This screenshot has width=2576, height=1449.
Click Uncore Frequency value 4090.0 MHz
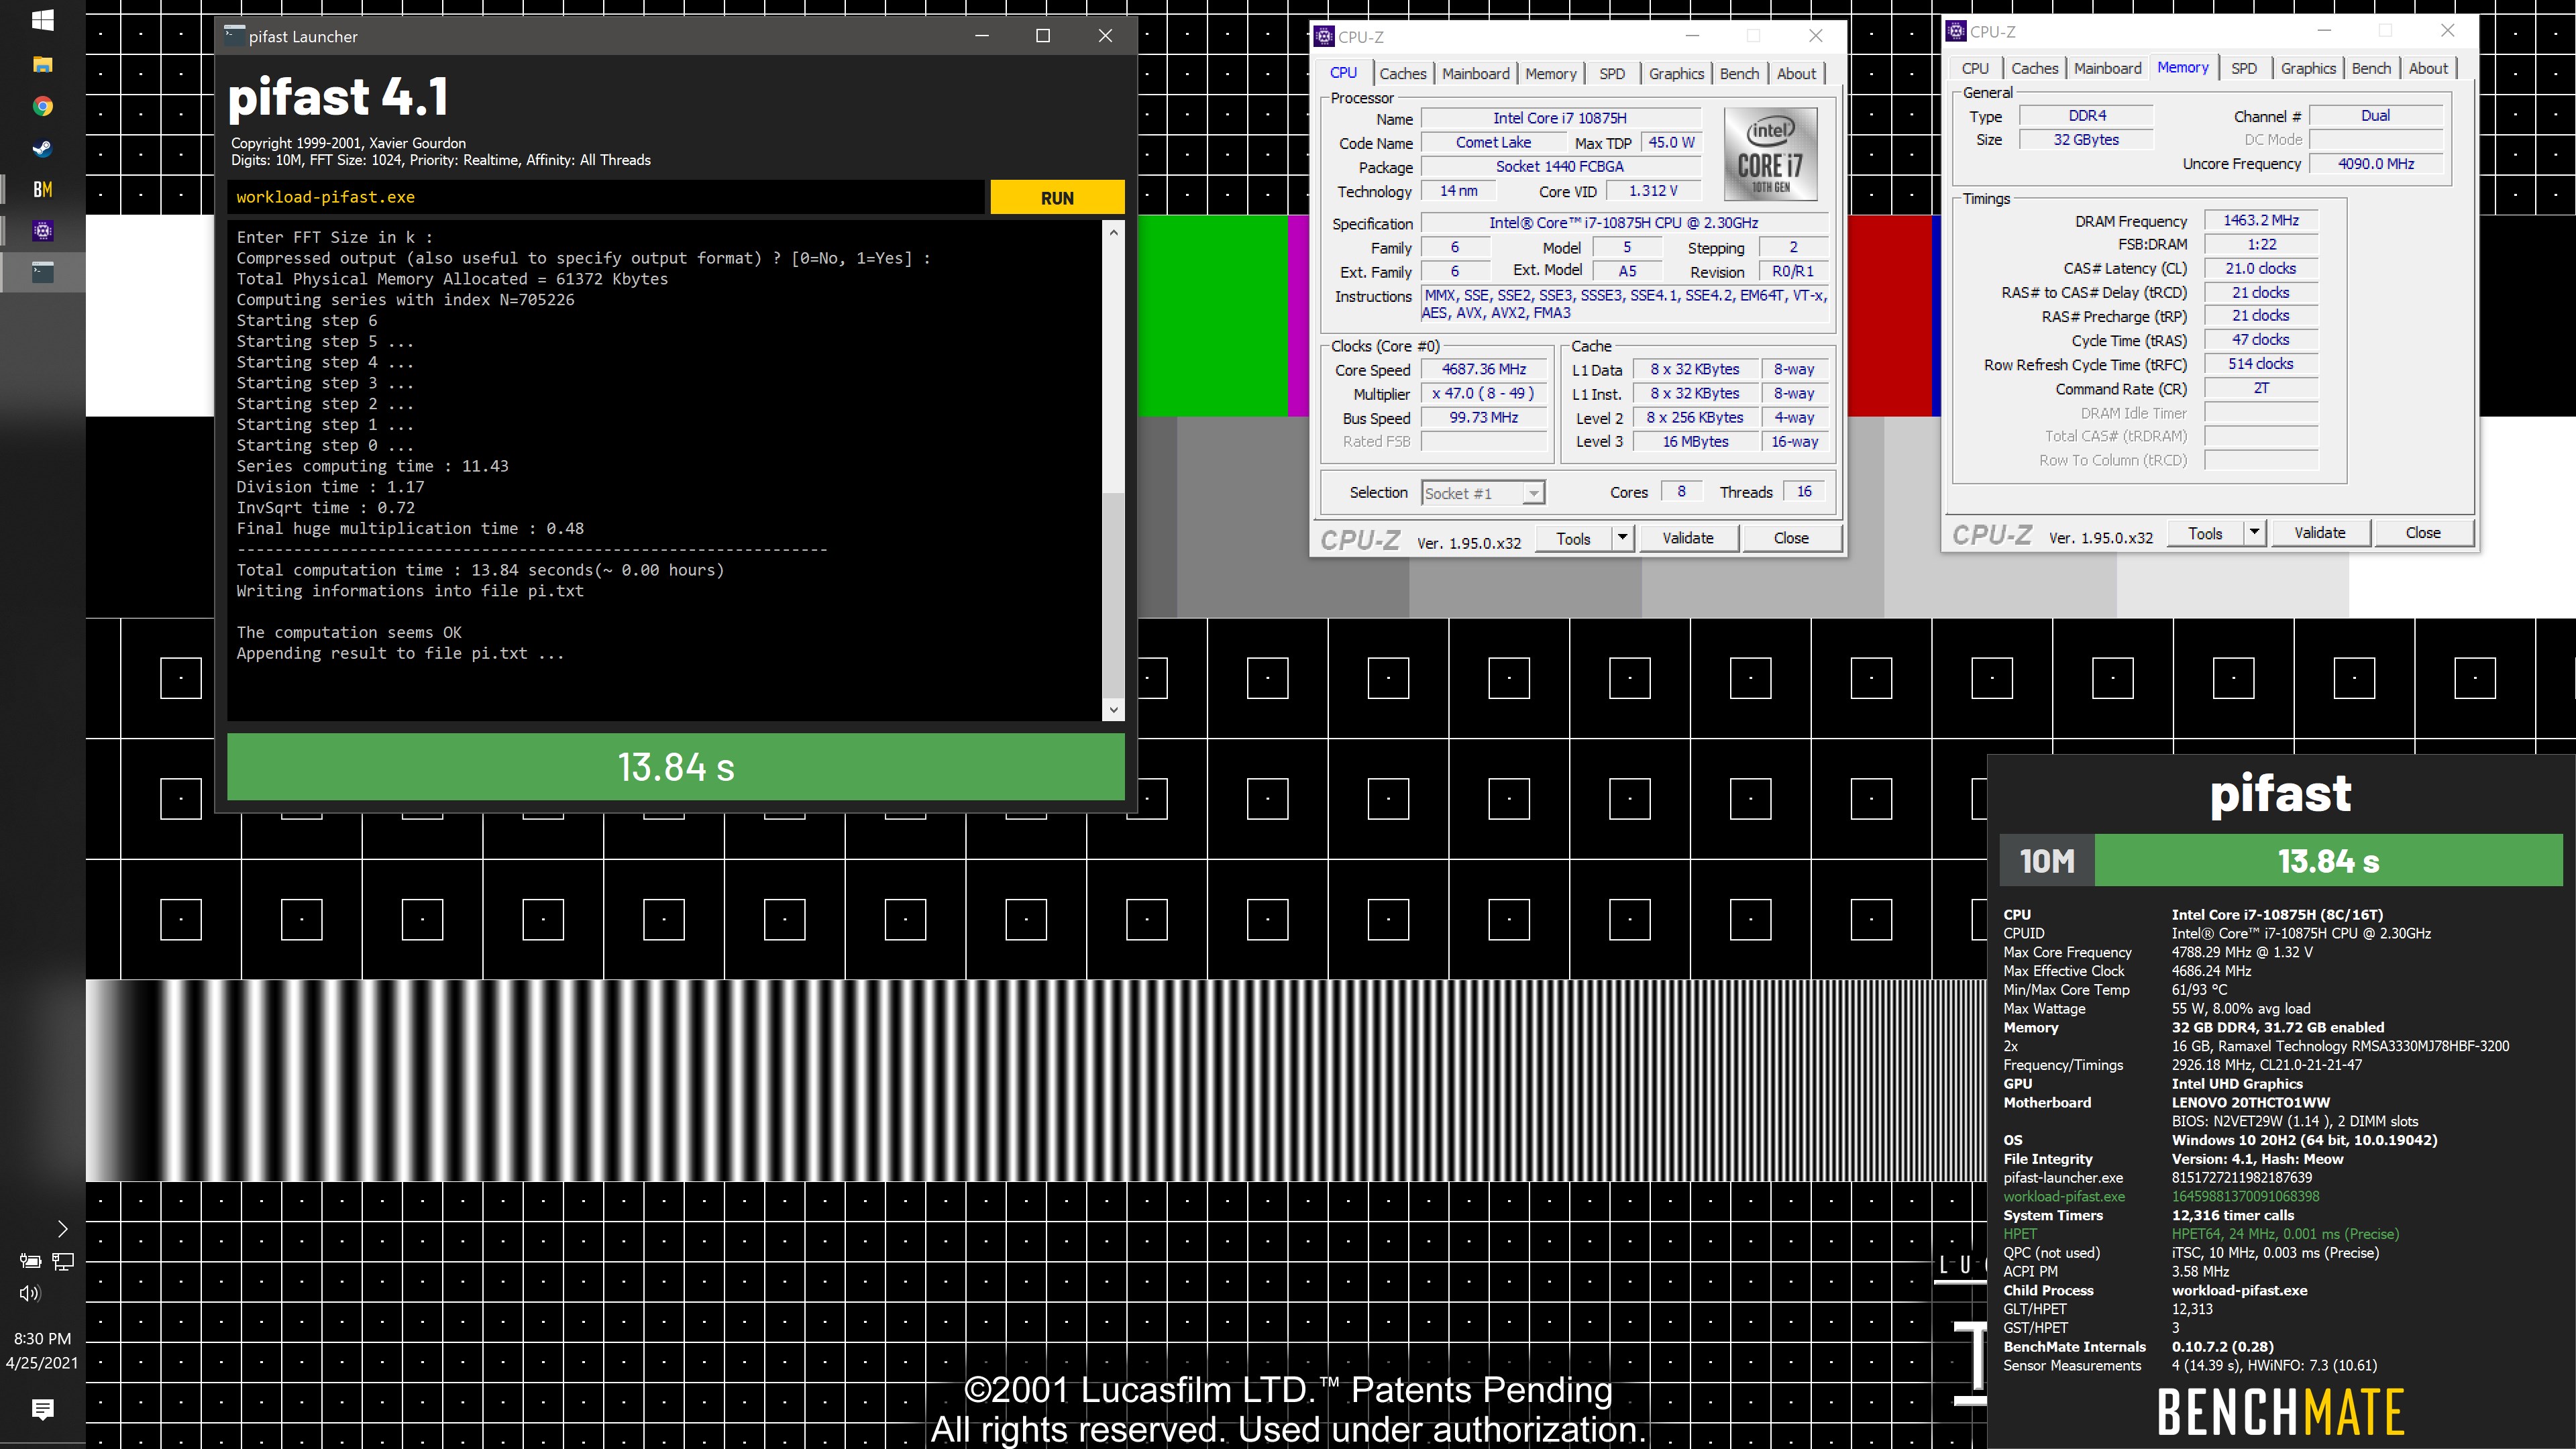point(2376,164)
